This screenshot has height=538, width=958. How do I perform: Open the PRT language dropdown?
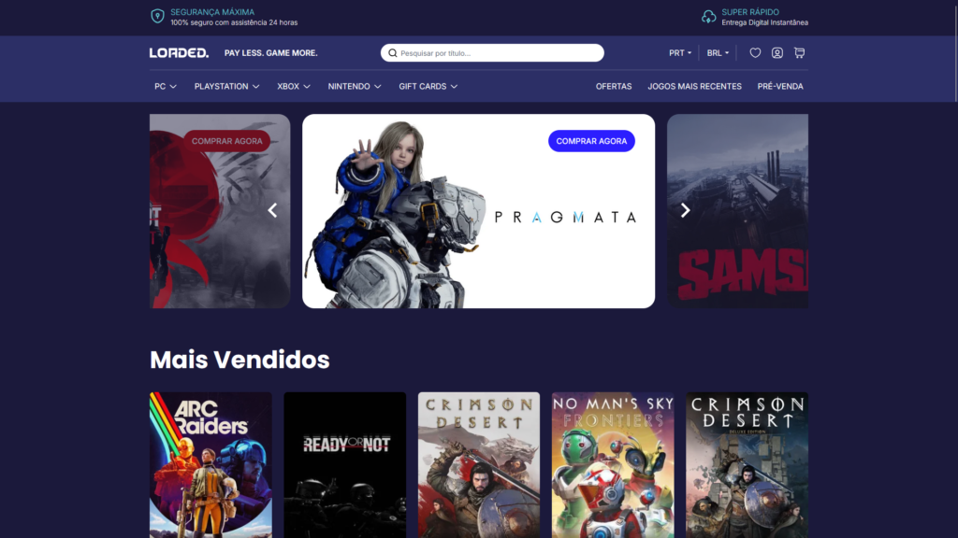pos(680,53)
